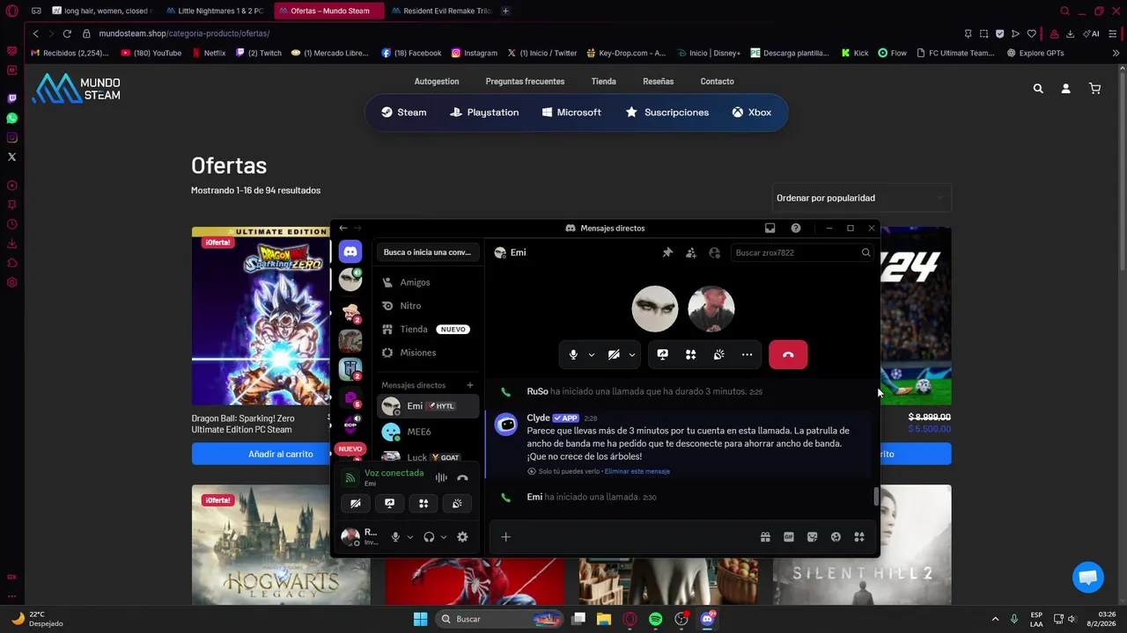Open Windows Start menu
Viewport: 1127px width, 633px height.
420,619
